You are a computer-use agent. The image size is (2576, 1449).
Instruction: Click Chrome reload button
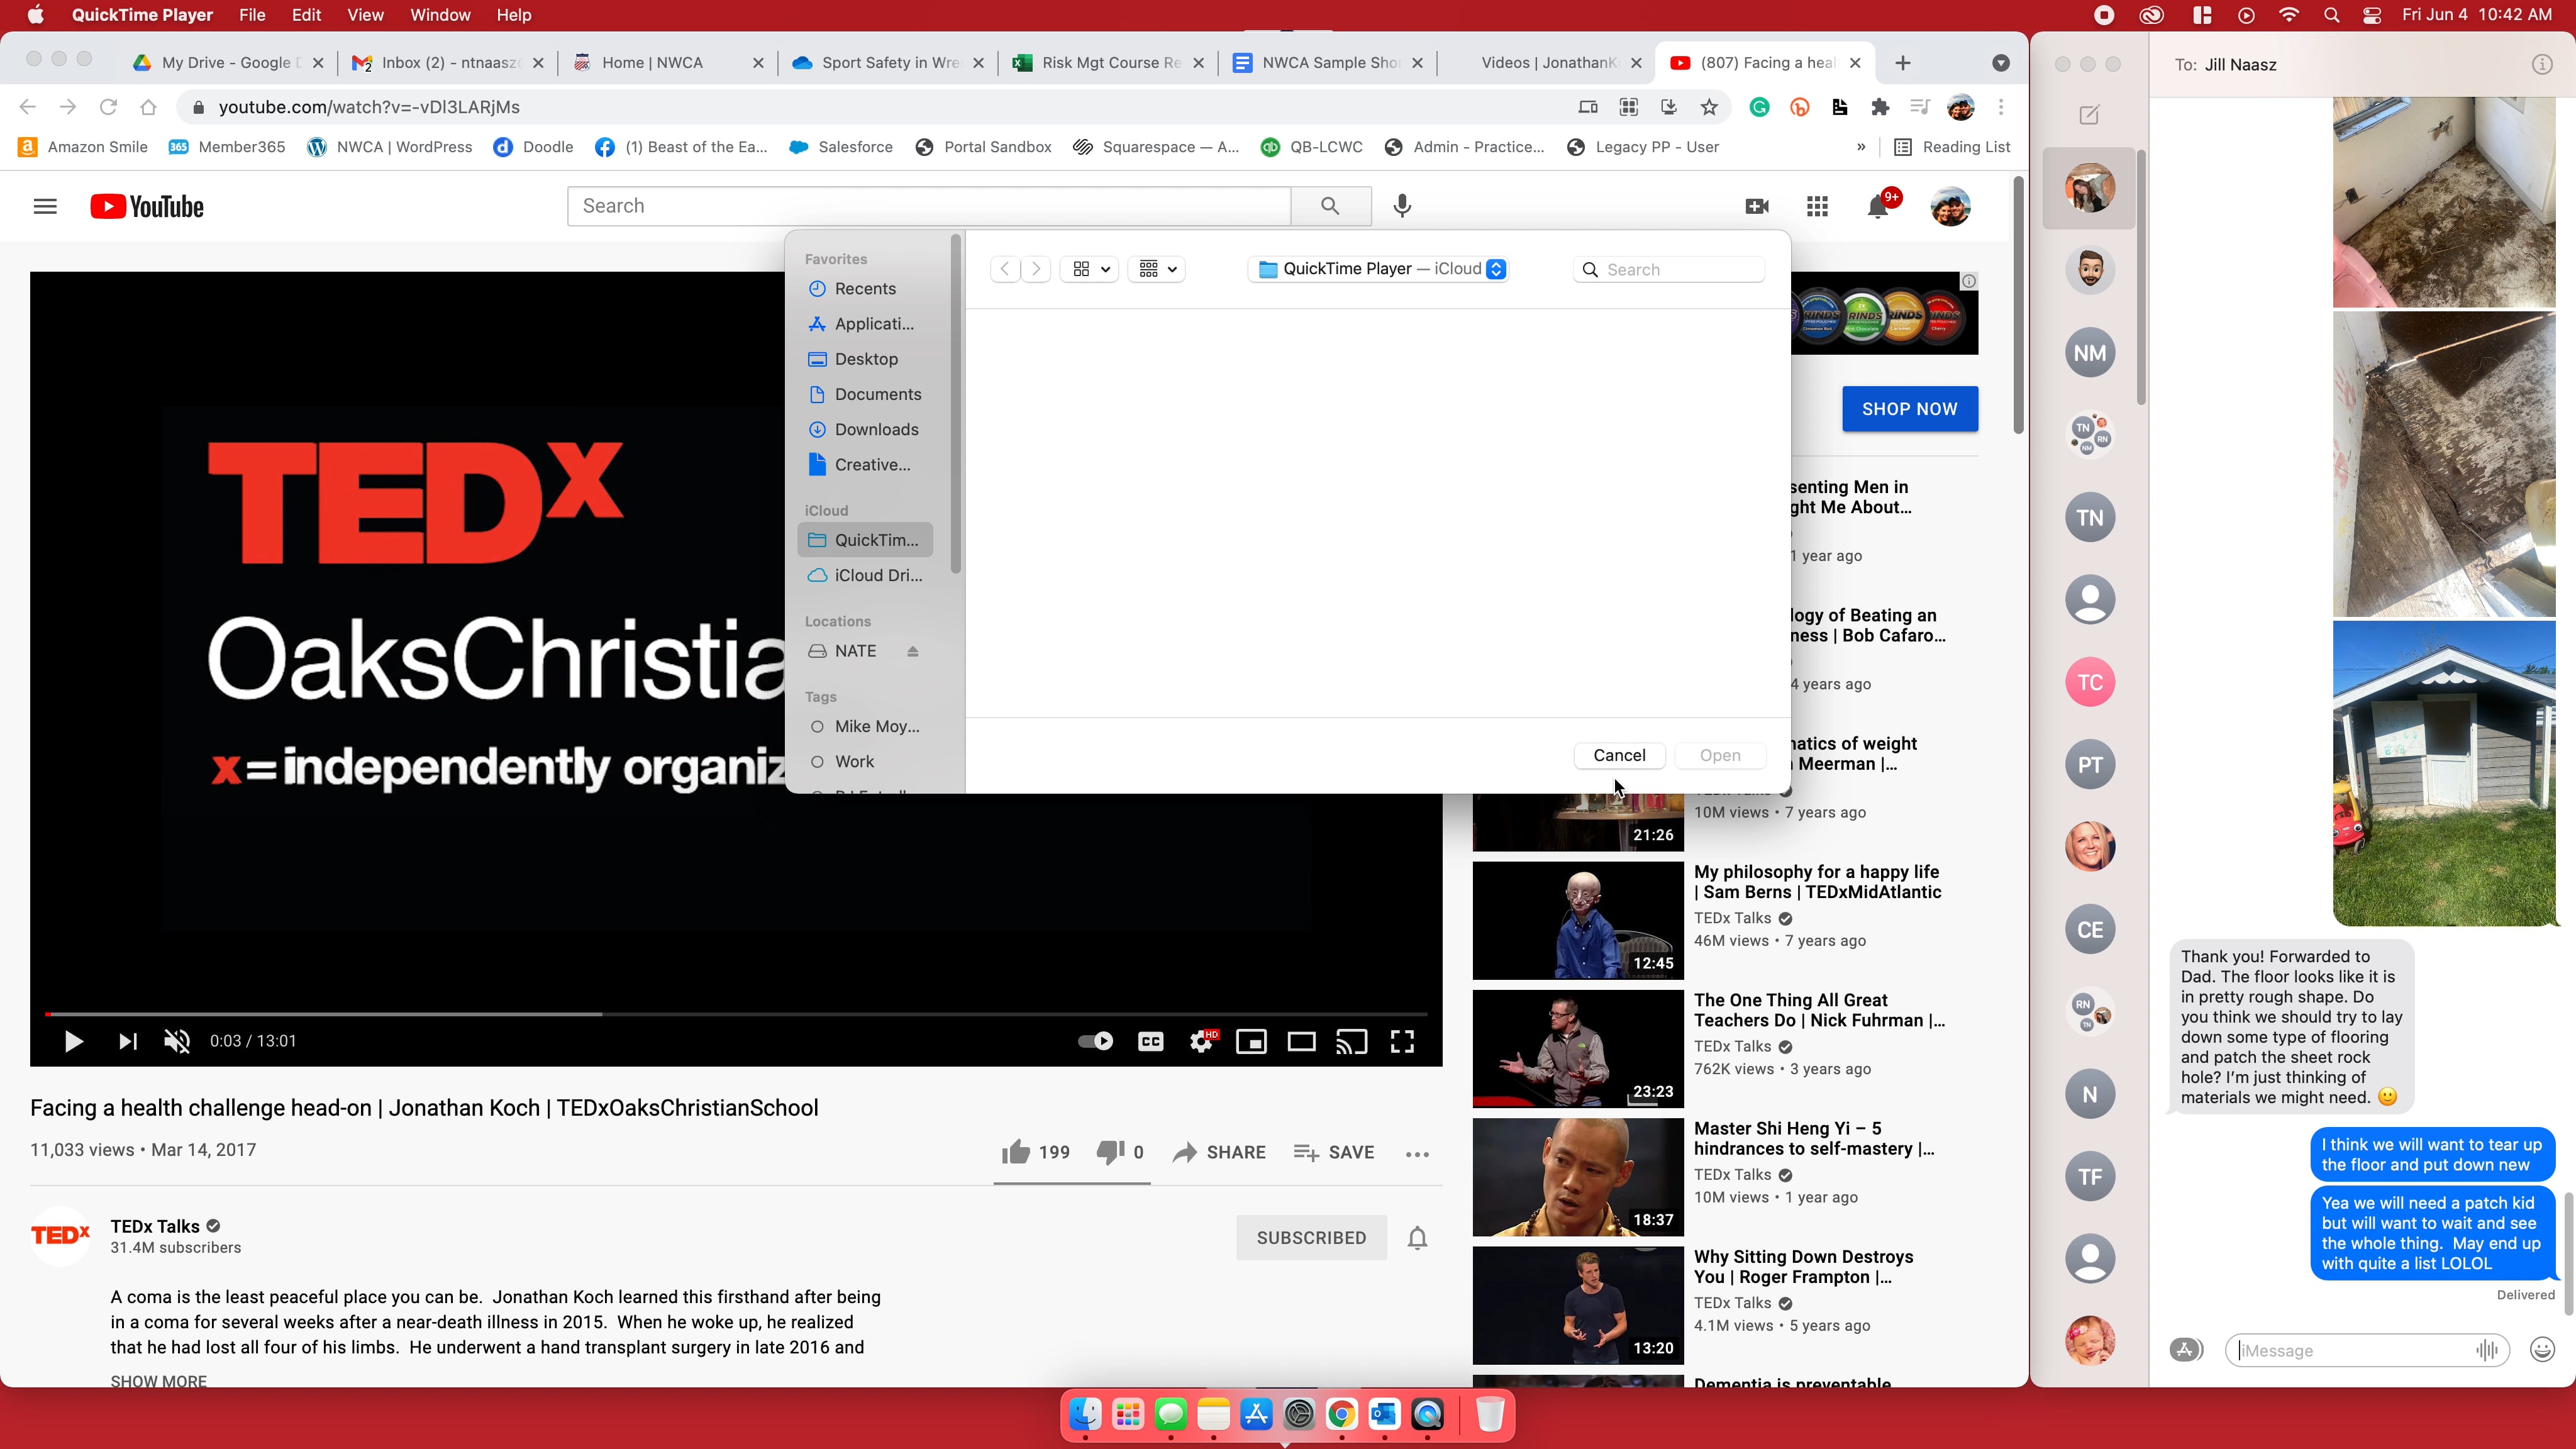coord(108,107)
